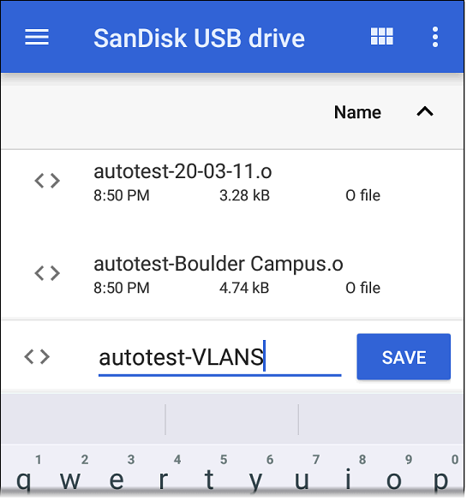Click the autotest-VLANS filename field
Viewport: 467px width, 501px height.
[220, 357]
